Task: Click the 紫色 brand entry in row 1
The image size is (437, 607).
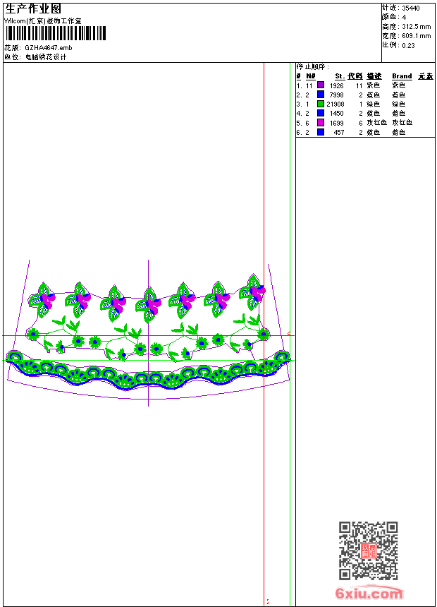Action: click(x=399, y=85)
